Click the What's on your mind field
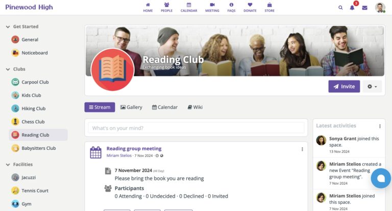The width and height of the screenshot is (392, 211). pyautogui.click(x=196, y=128)
